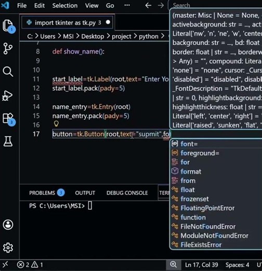Click the project breadcrumb segment
Screen dimensions: 262x271
click(122, 36)
